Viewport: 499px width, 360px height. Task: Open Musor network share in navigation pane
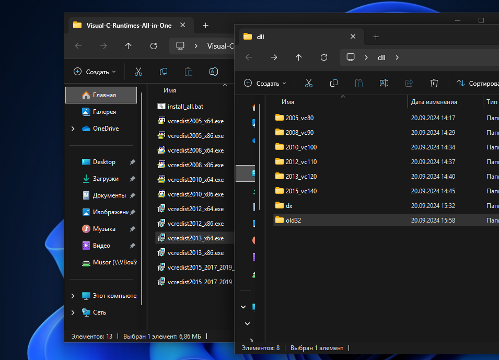(x=101, y=262)
